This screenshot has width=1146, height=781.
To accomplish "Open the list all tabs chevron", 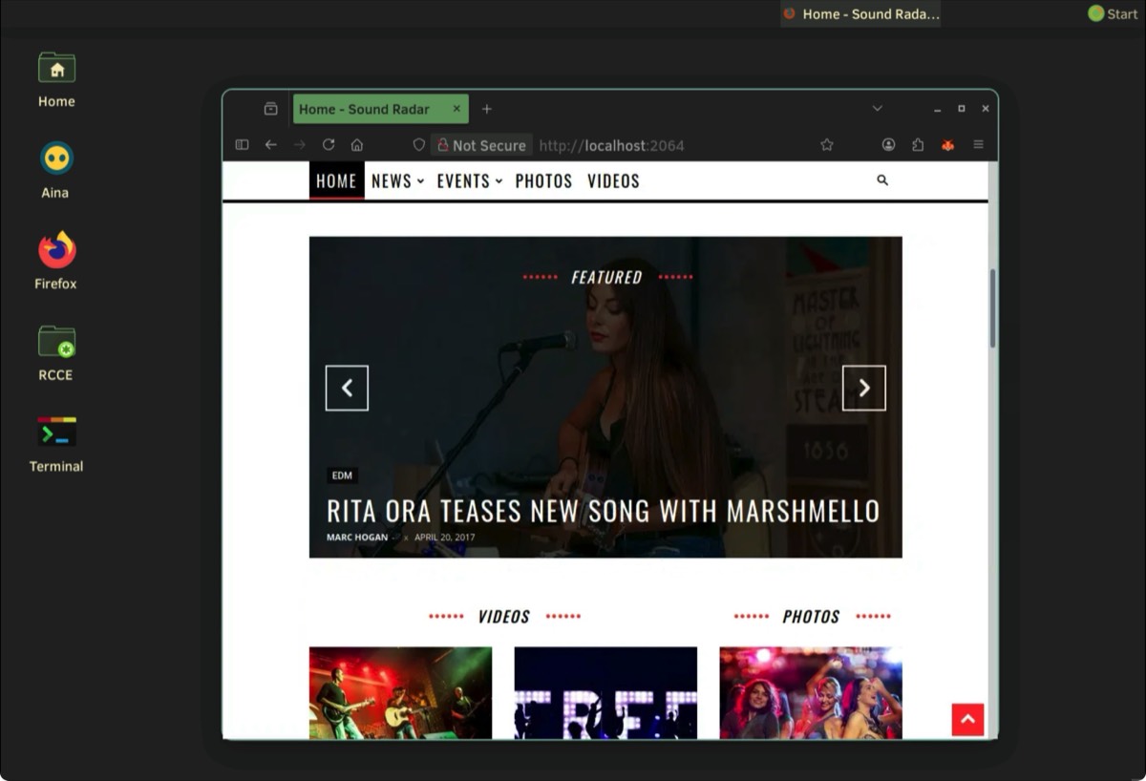I will (x=877, y=109).
